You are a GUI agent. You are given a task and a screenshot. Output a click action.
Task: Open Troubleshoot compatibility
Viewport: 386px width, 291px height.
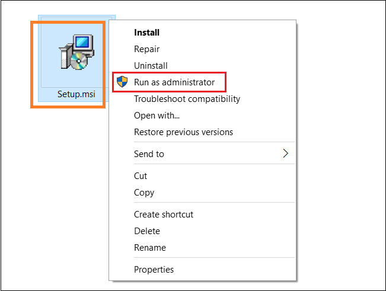(x=187, y=99)
